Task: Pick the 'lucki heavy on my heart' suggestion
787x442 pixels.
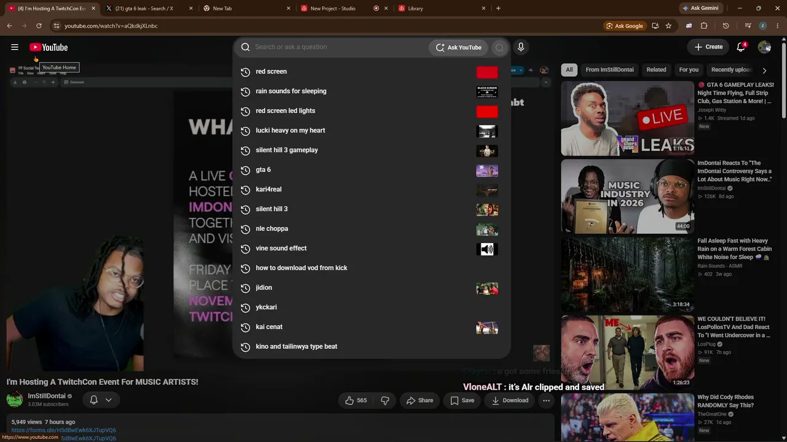Action: point(371,131)
